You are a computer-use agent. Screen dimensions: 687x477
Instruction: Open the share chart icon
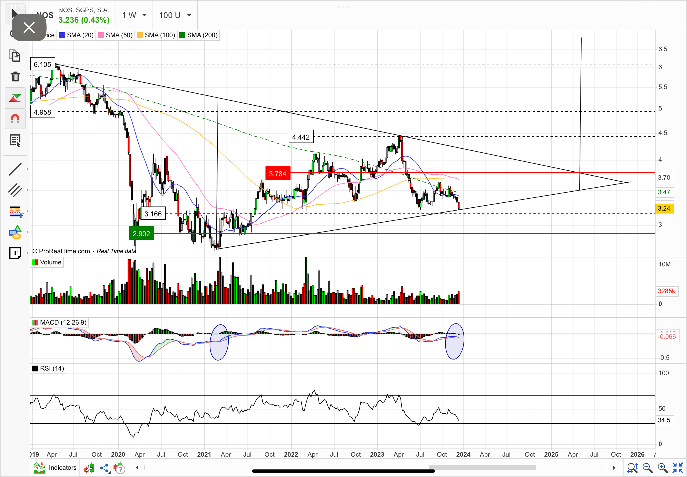105,468
